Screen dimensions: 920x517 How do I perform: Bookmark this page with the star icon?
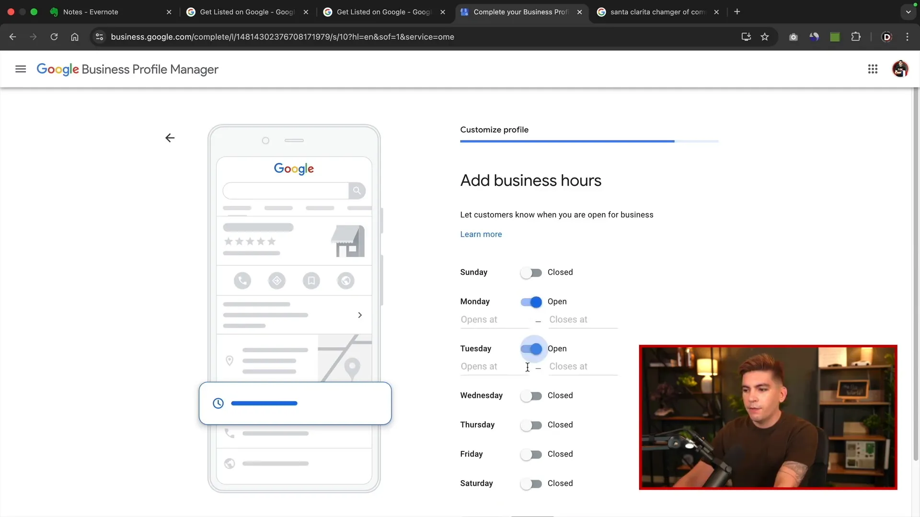[x=765, y=37]
